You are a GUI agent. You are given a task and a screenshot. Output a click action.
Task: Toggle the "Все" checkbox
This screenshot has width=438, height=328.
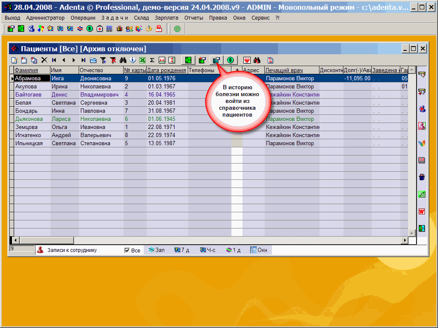point(127,250)
